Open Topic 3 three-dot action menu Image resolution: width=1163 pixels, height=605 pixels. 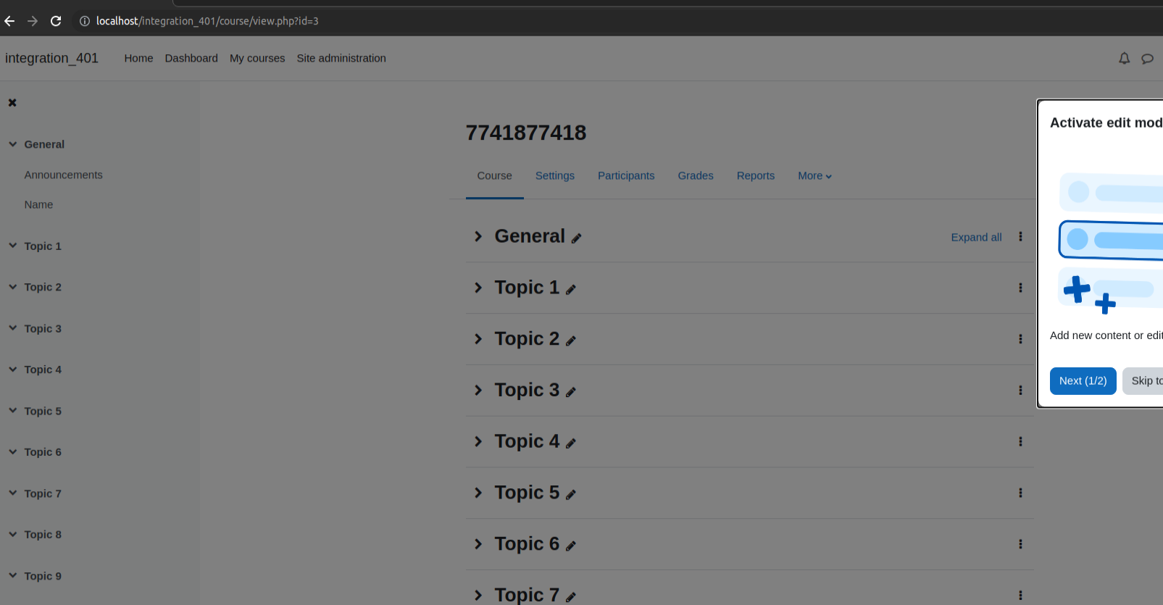click(x=1020, y=390)
